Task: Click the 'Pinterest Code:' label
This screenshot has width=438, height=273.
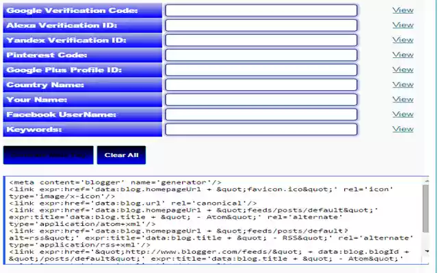Action: (x=47, y=55)
